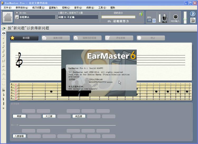The height and width of the screenshot is (144, 198).
Task: Click the 演奏问题 button
Action: [x=56, y=38]
